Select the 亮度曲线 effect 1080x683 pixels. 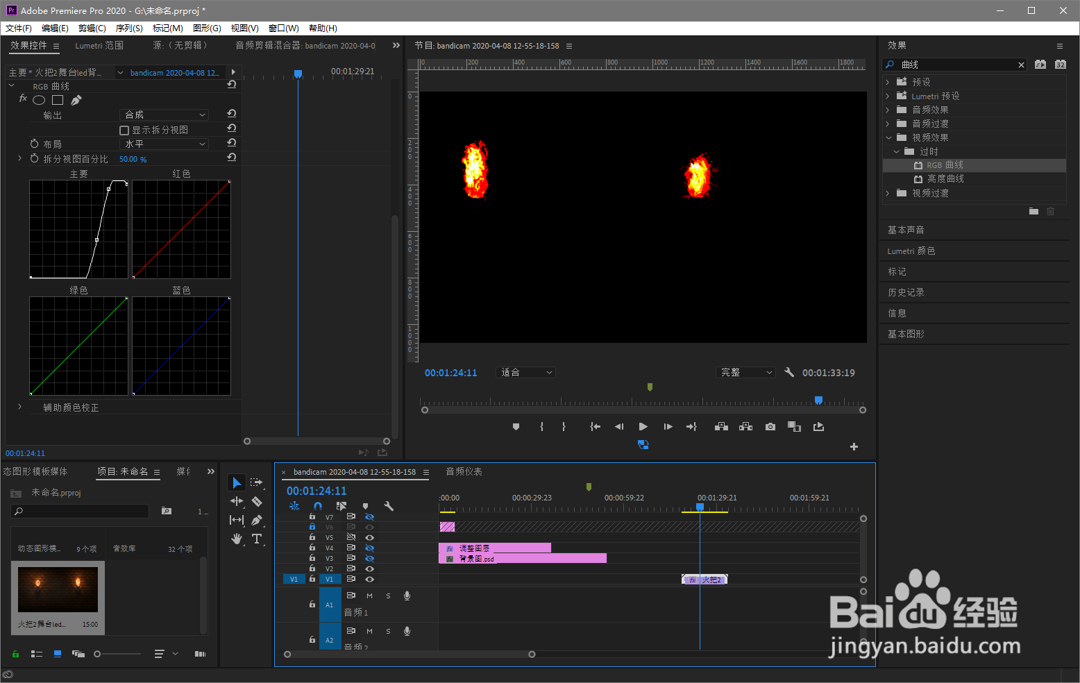[x=945, y=178]
